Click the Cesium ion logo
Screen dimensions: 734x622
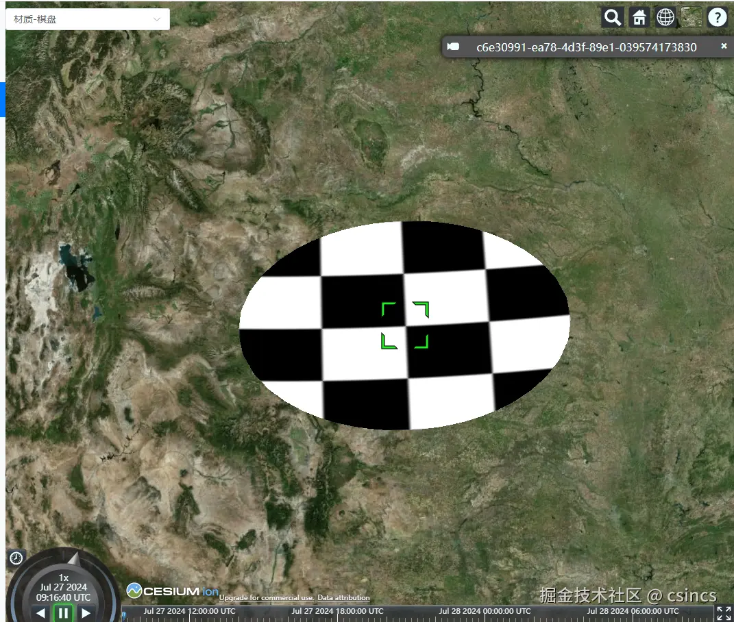click(172, 591)
